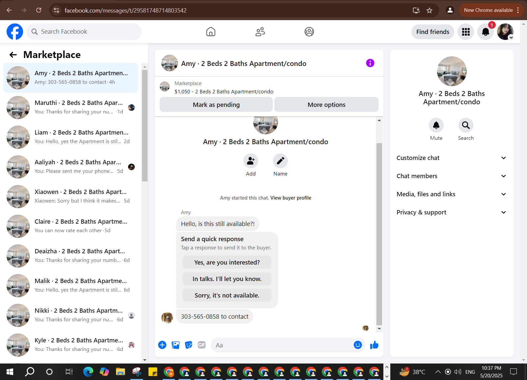Open View buyer profile link
The image size is (527, 380).
291,198
